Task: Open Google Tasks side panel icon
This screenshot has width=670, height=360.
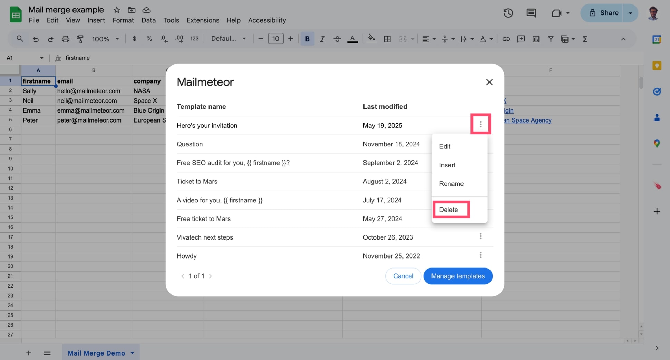Action: [x=657, y=91]
